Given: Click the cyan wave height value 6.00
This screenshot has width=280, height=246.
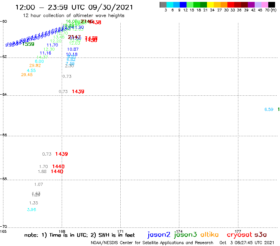Looking at the screenshot, I should coord(39,61).
